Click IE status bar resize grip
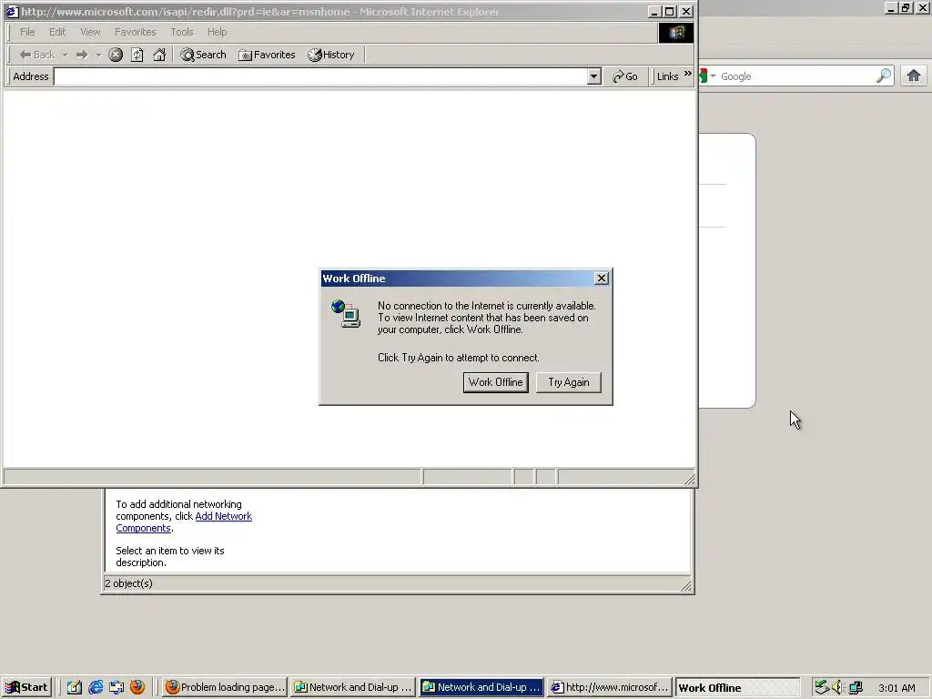 (x=689, y=479)
